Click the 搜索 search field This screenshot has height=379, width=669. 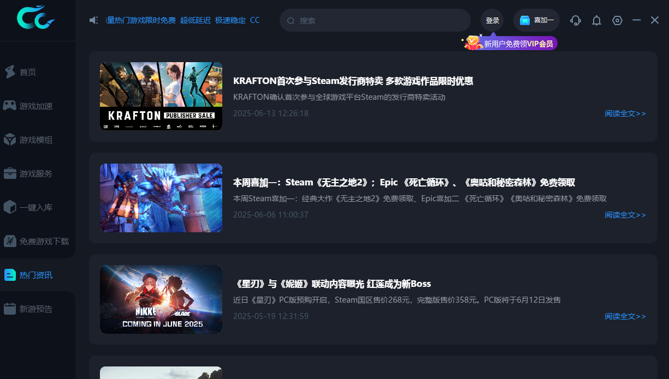tap(377, 20)
